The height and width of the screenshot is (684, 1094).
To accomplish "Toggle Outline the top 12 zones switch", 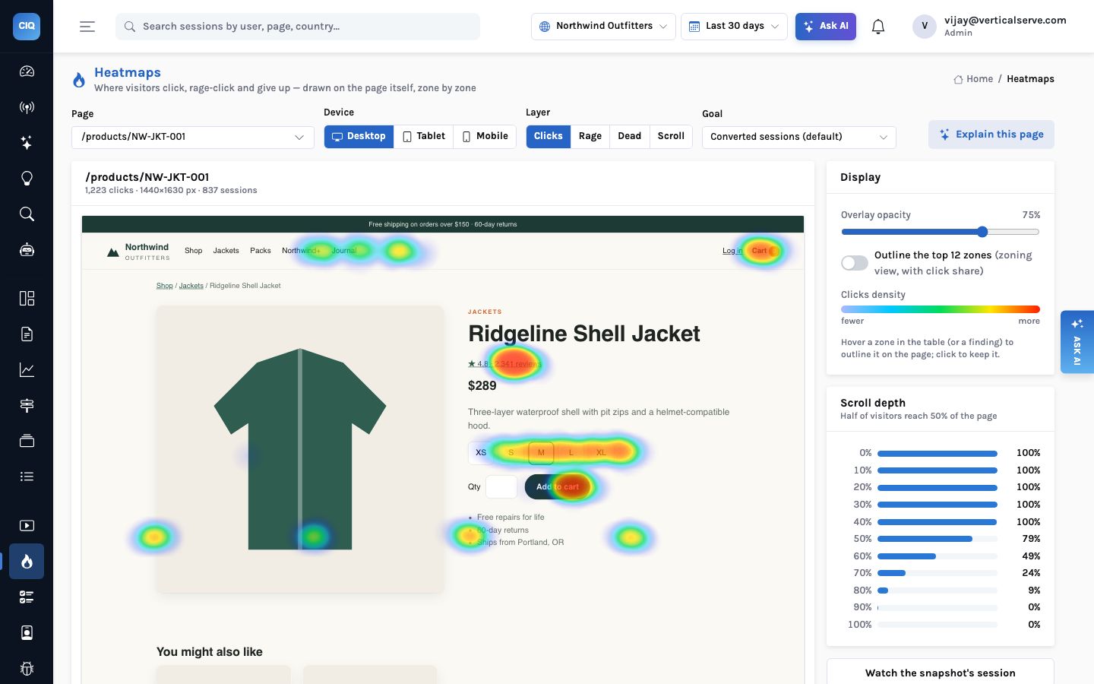I will point(855,263).
